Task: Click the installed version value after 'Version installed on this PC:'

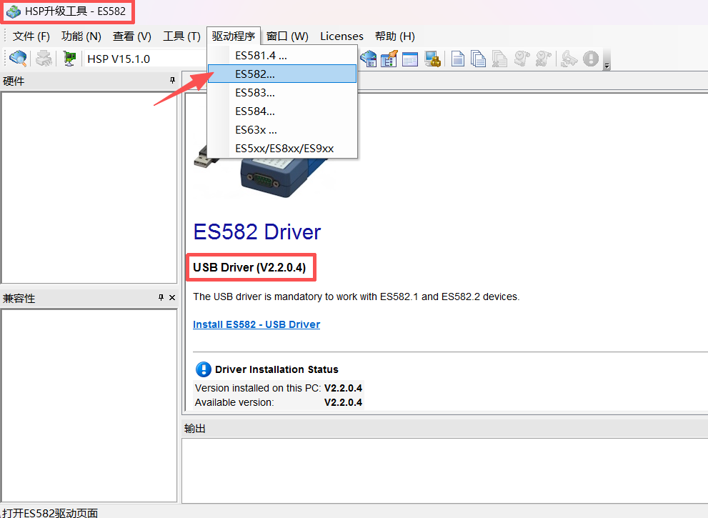Action: [x=343, y=388]
